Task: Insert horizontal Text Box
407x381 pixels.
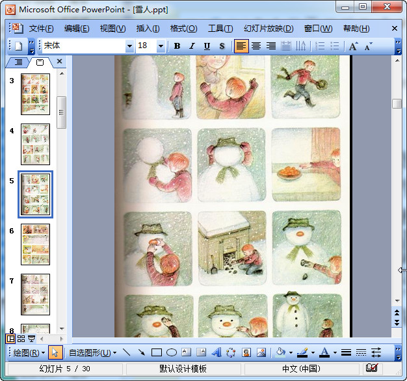Action: click(187, 352)
